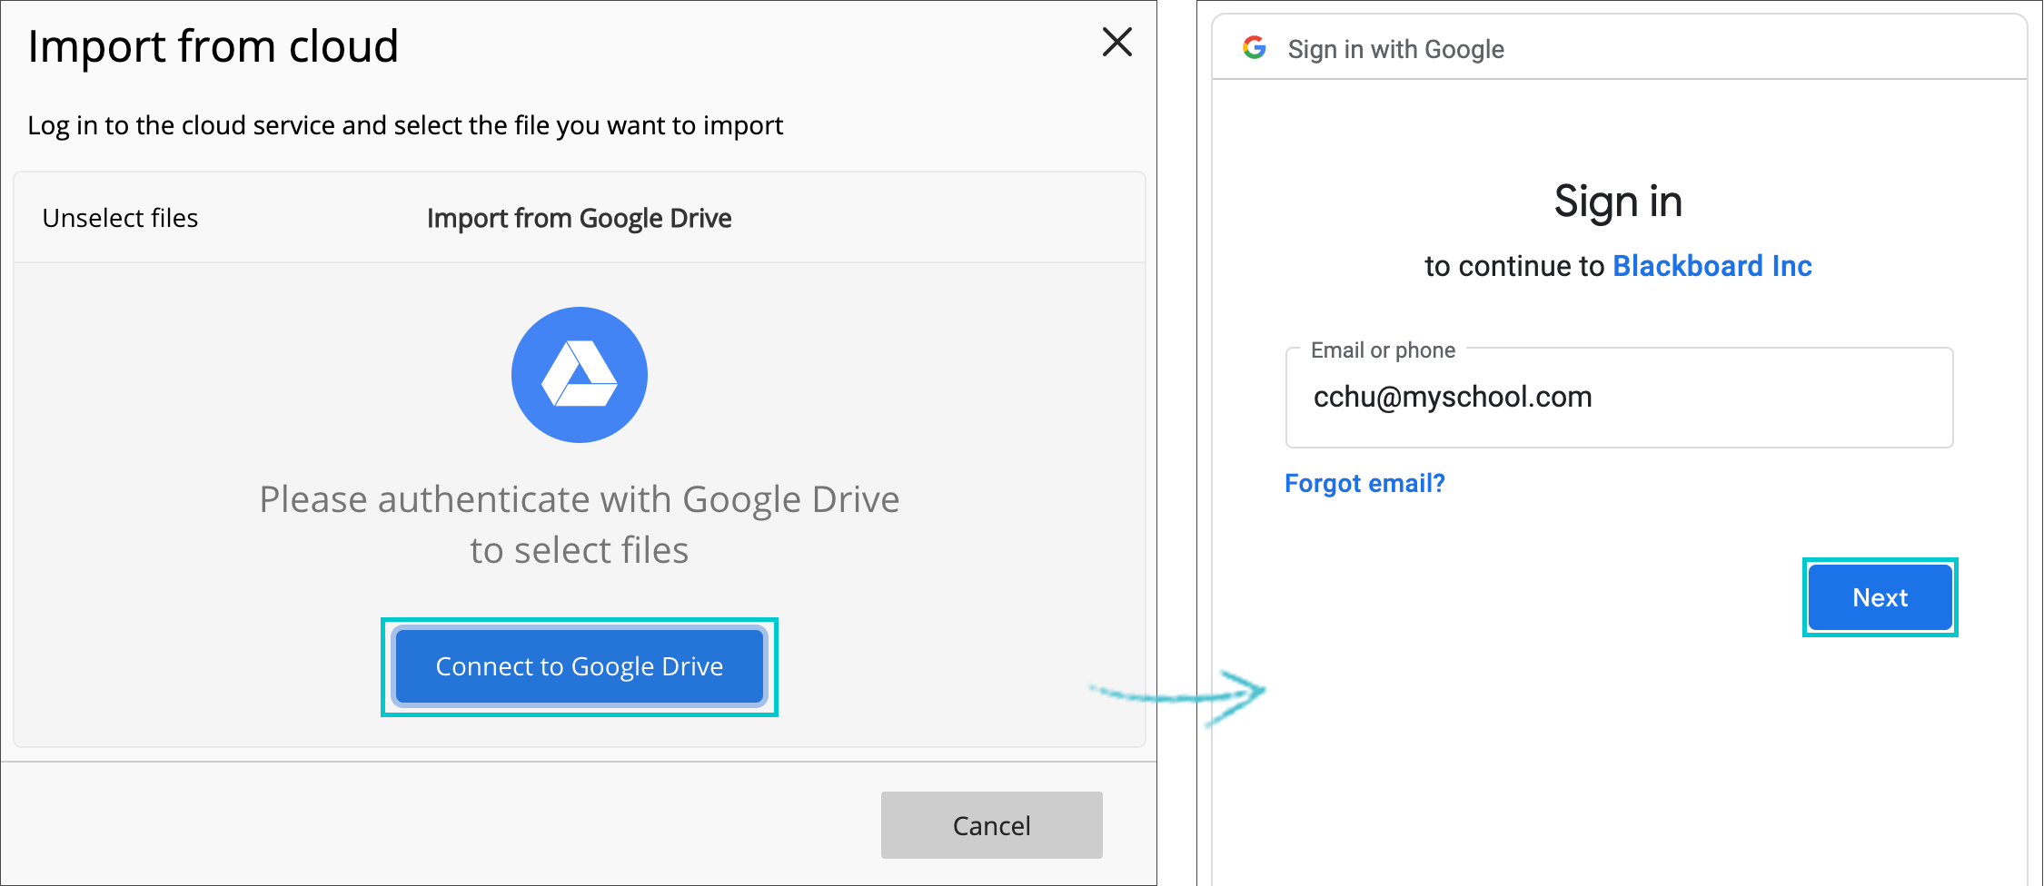Open the Forgot email? link
The image size is (2044, 886).
(1364, 483)
